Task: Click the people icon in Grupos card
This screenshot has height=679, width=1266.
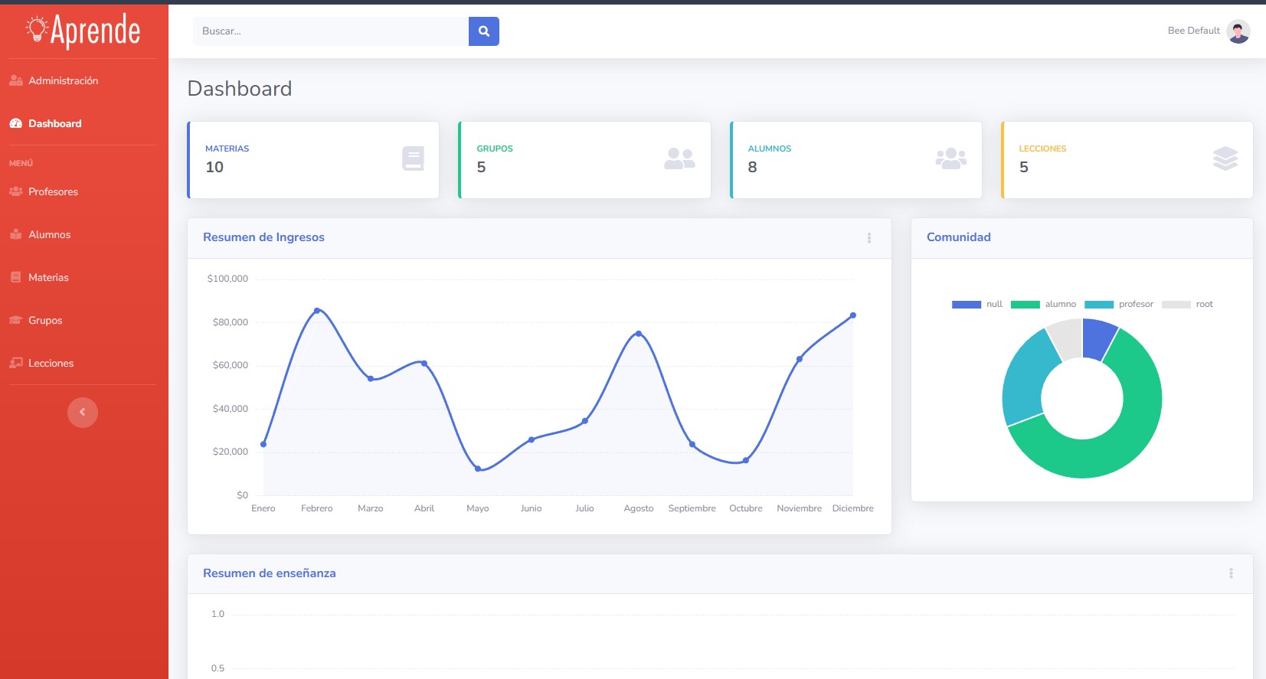Action: pyautogui.click(x=679, y=158)
